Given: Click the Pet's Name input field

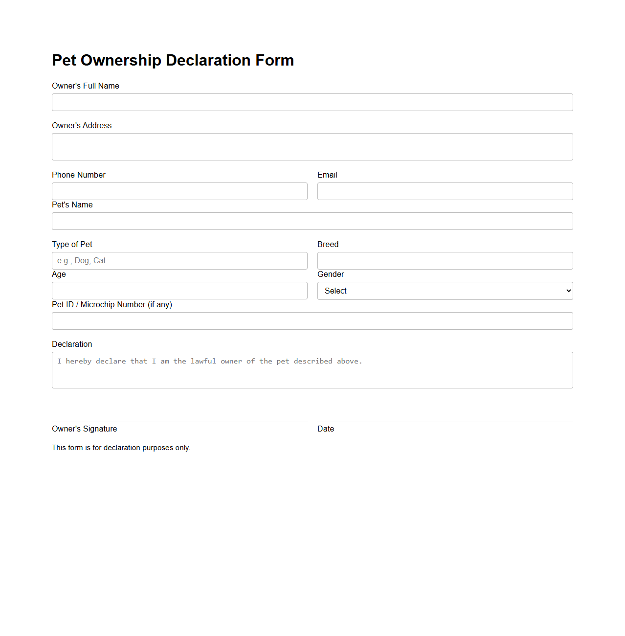Looking at the screenshot, I should [312, 221].
